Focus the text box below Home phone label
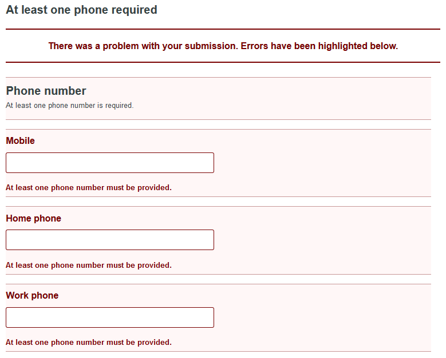The width and height of the screenshot is (446, 358). 110,240
